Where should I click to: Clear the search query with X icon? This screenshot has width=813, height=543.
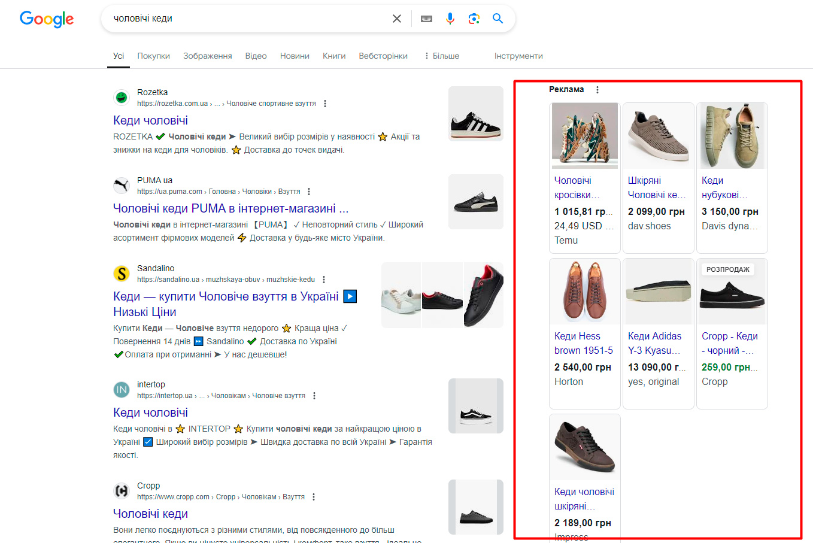pyautogui.click(x=397, y=19)
